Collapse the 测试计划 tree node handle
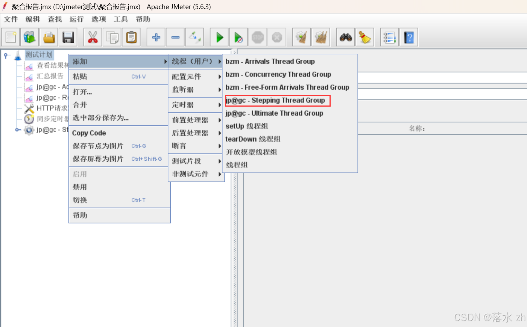 pos(6,56)
